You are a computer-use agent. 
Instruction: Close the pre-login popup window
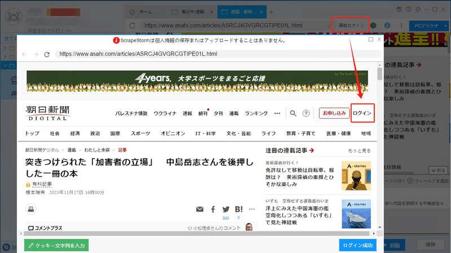pos(379,39)
